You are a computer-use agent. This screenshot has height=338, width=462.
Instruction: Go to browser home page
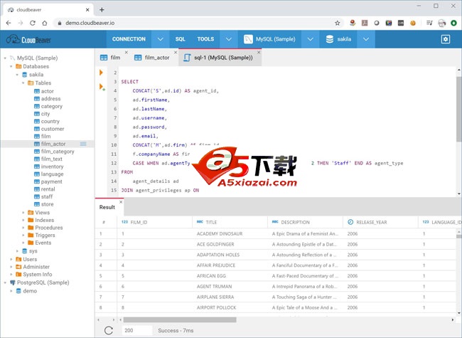click(x=45, y=23)
